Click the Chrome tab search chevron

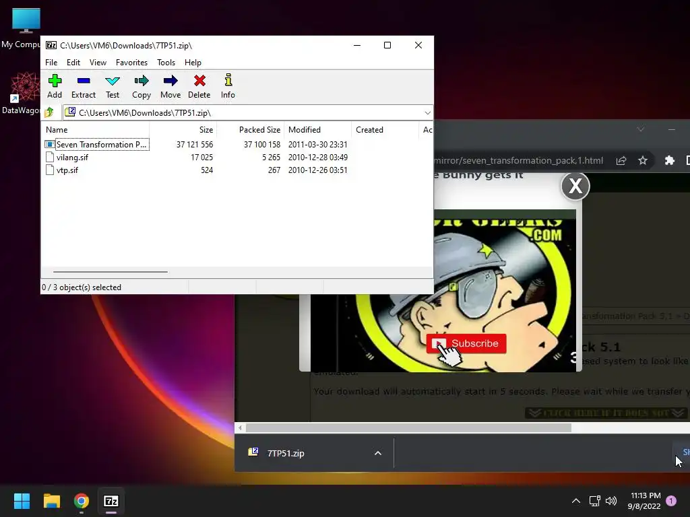641,129
